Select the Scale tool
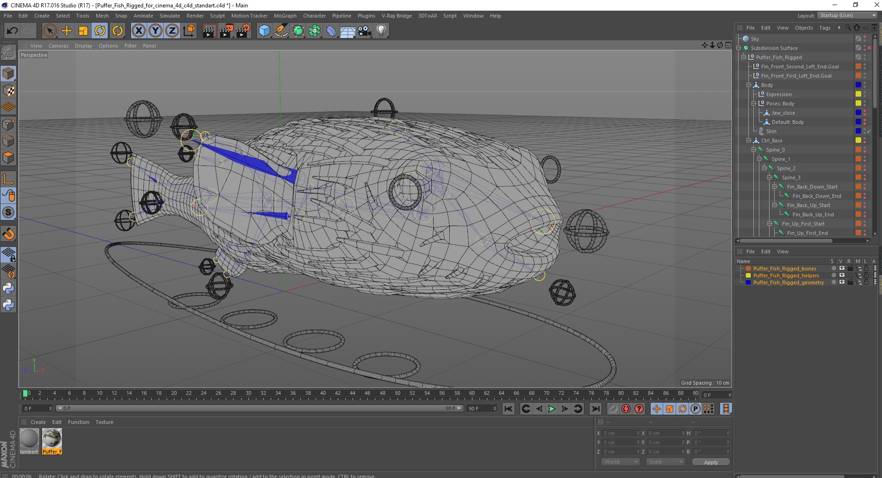882x478 pixels. pyautogui.click(x=83, y=31)
